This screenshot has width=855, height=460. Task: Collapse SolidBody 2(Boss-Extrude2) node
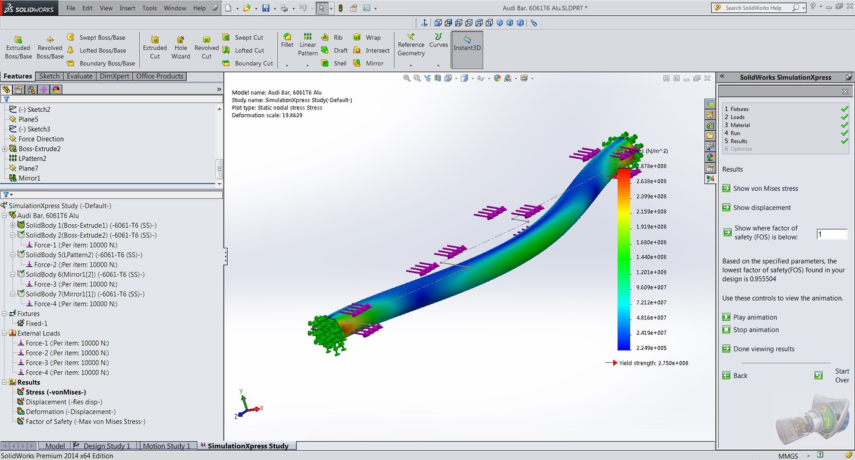(13, 235)
